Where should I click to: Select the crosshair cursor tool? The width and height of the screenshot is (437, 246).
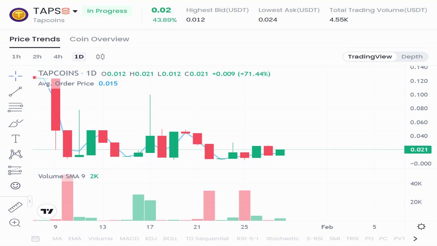coord(16,76)
